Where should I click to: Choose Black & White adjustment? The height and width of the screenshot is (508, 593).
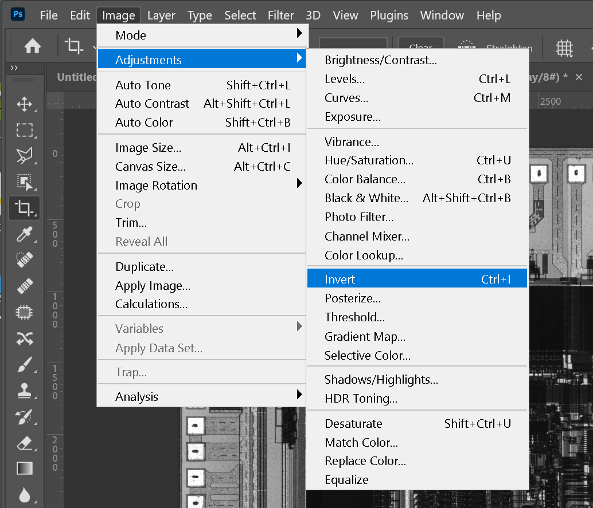(x=417, y=198)
